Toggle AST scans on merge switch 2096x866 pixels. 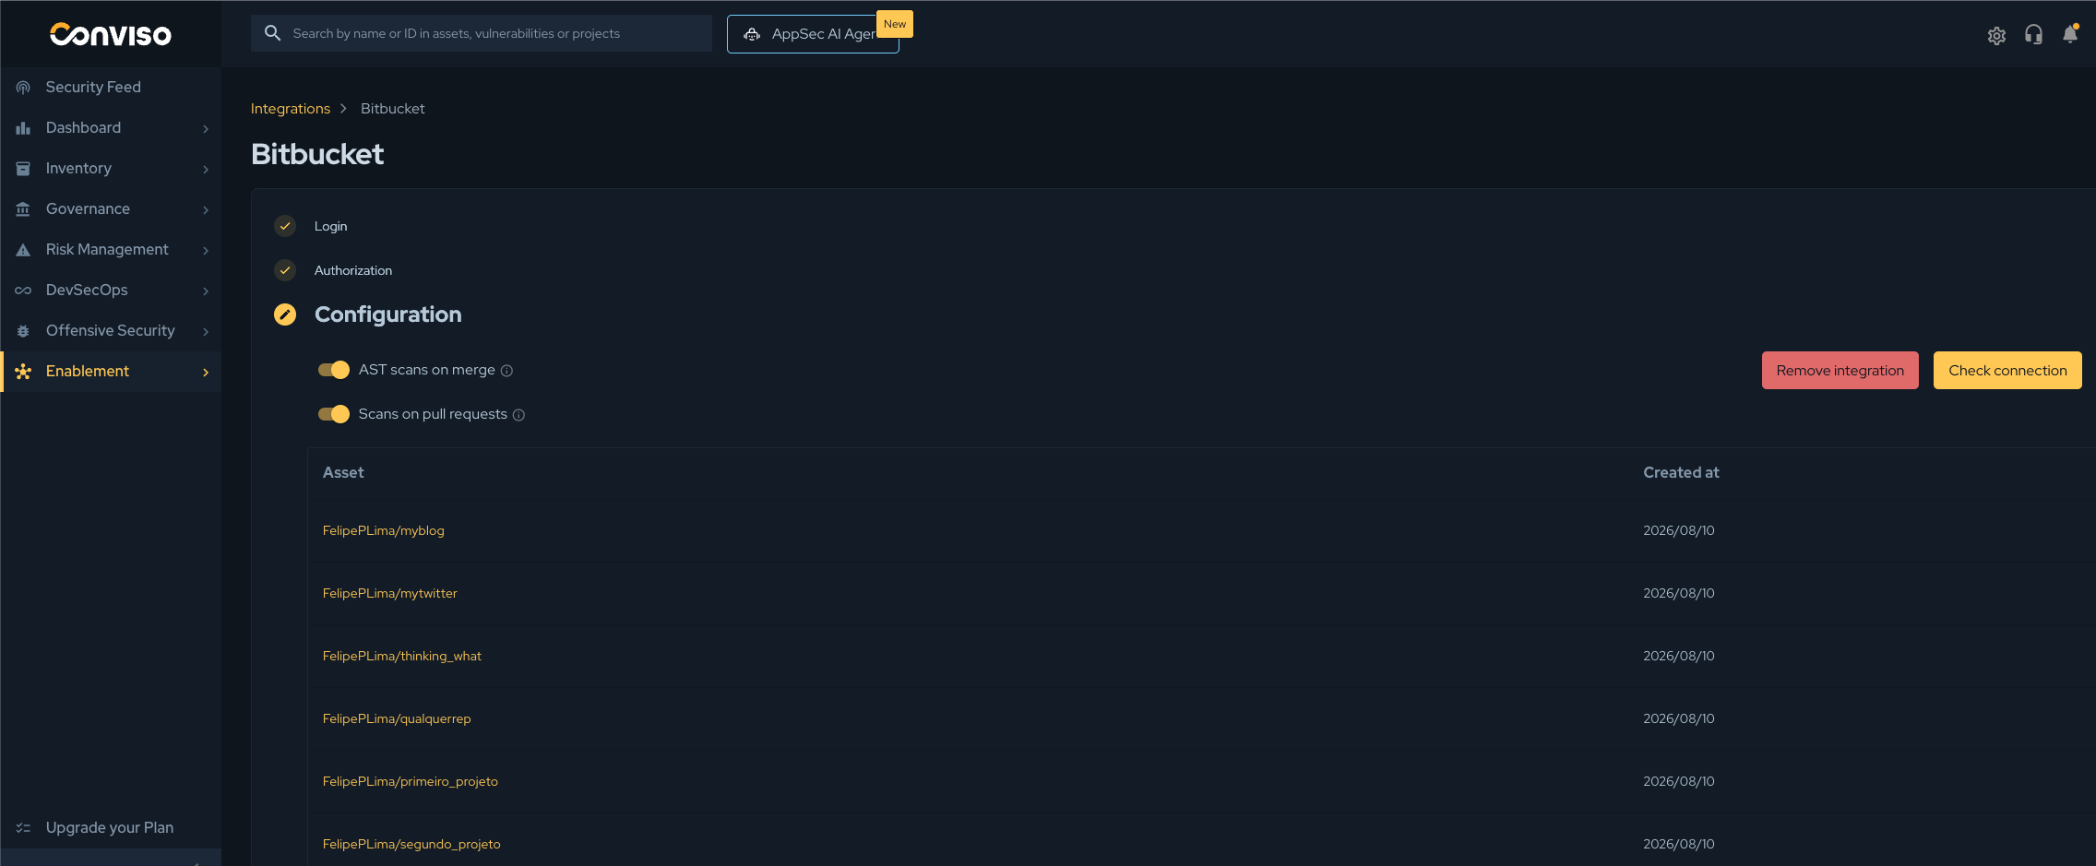point(334,370)
